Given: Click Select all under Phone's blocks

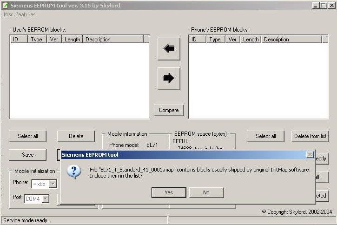Looking at the screenshot, I should [x=265, y=136].
